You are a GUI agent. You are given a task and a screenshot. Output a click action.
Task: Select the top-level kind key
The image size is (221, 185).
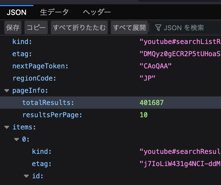coord(22,42)
